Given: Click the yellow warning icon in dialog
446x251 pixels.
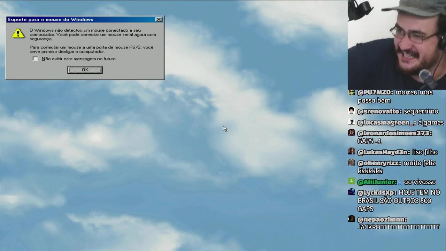Looking at the screenshot, I should click(18, 33).
